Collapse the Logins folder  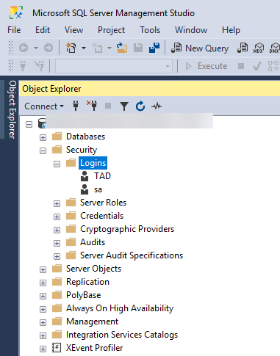[x=57, y=164]
